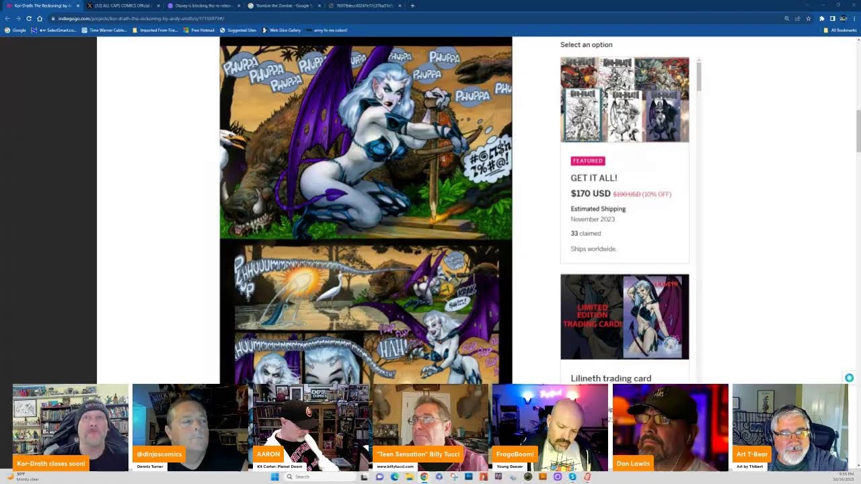The image size is (861, 484).
Task: Open a new browser tab
Action: [412, 5]
